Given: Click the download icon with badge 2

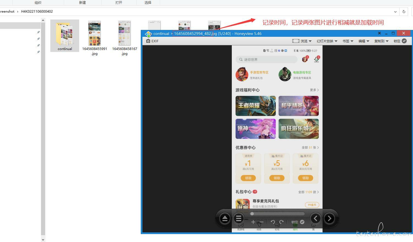Looking at the screenshot, I should tap(317, 59).
